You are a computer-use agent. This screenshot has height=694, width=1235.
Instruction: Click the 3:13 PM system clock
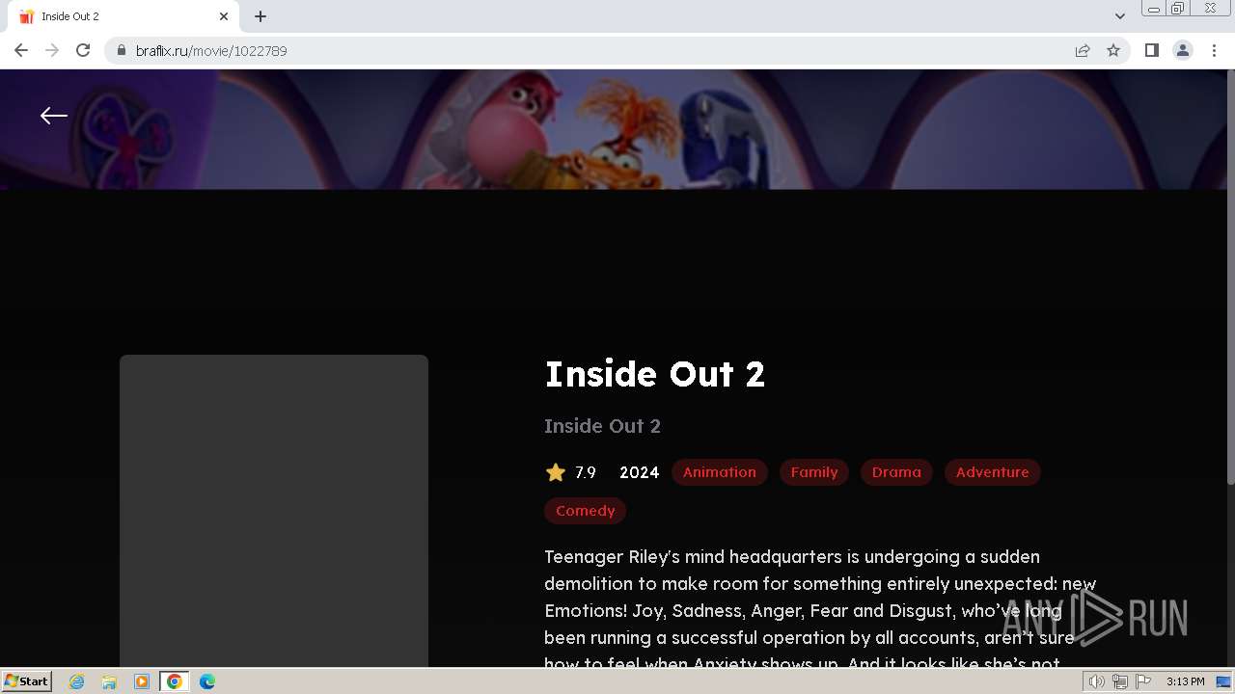tap(1186, 681)
